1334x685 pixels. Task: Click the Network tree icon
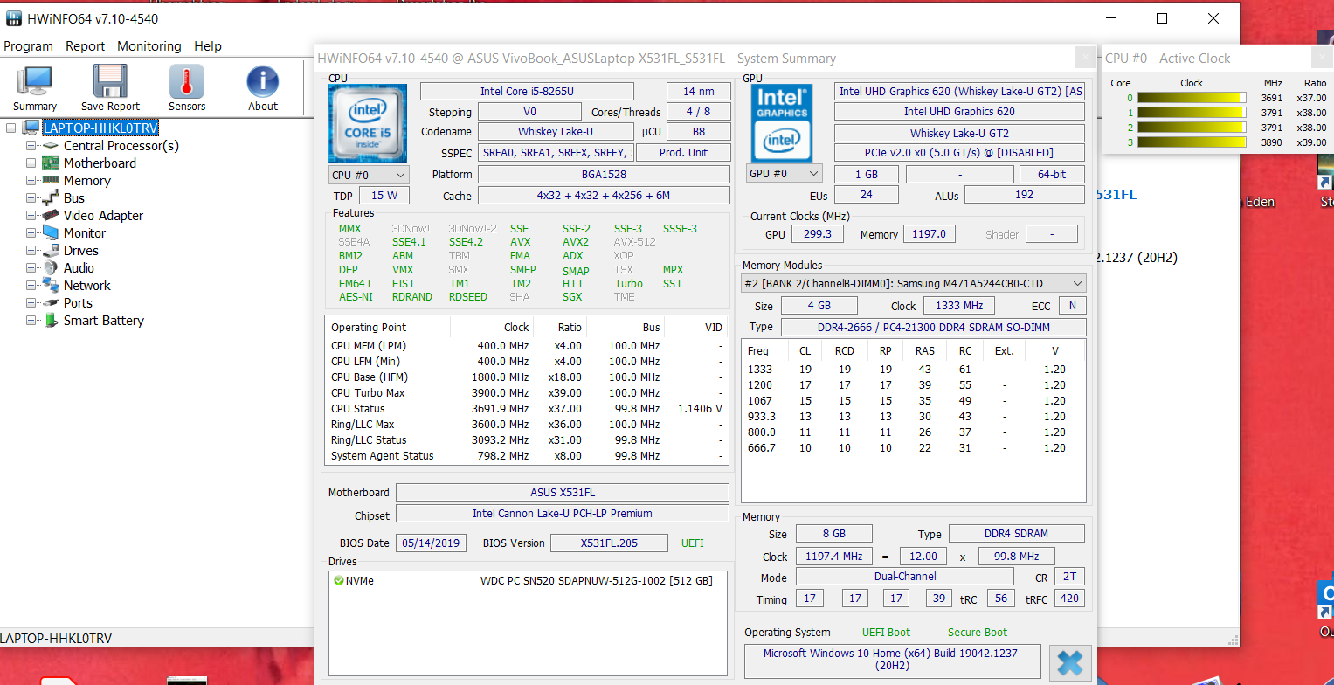tap(51, 286)
